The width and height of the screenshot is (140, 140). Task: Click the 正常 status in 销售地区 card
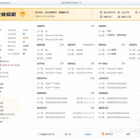click(x=123, y=45)
